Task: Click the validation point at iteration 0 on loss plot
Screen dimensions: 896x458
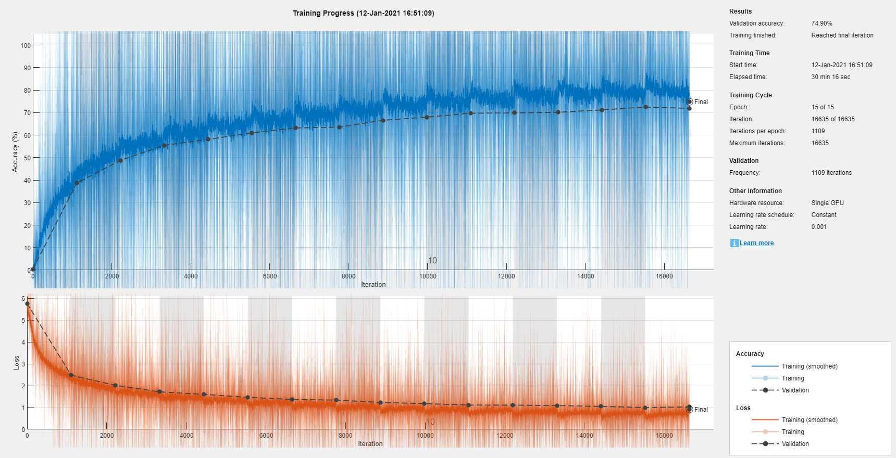Action: [28, 303]
